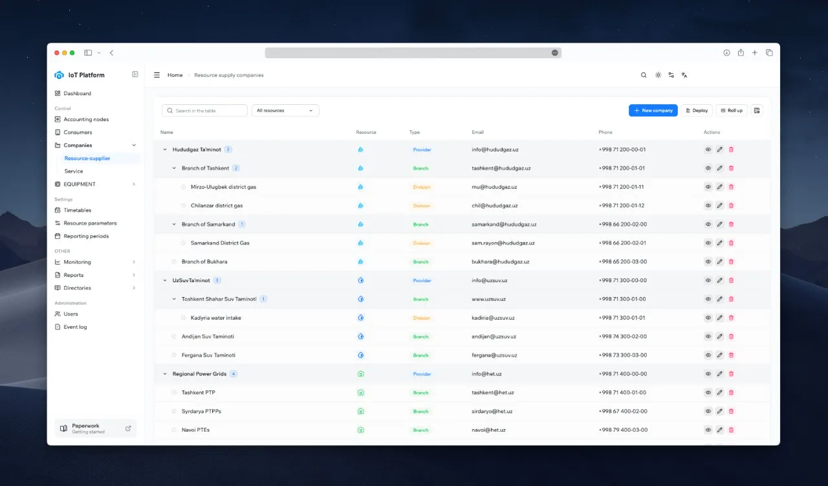Delete Navoi PTEs with the trash icon
828x486 pixels.
(731, 429)
